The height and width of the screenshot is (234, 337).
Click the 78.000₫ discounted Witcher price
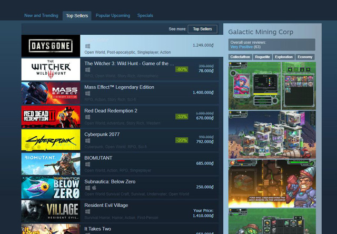(206, 71)
